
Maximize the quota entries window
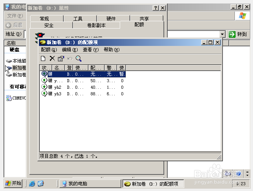pos(210,42)
